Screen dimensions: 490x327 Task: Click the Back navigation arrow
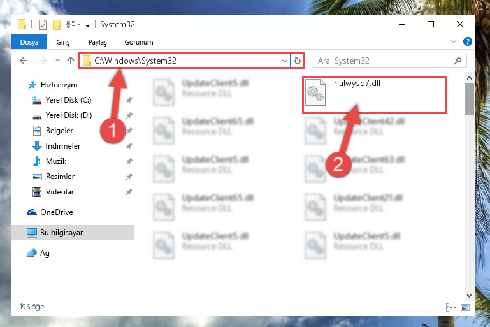coord(24,61)
